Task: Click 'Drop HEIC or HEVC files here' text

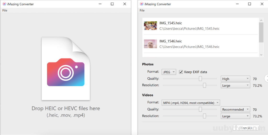Action: 66,108
